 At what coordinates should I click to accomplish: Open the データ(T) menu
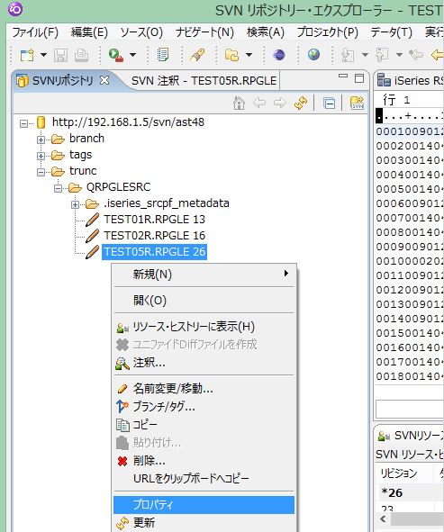[x=392, y=32]
